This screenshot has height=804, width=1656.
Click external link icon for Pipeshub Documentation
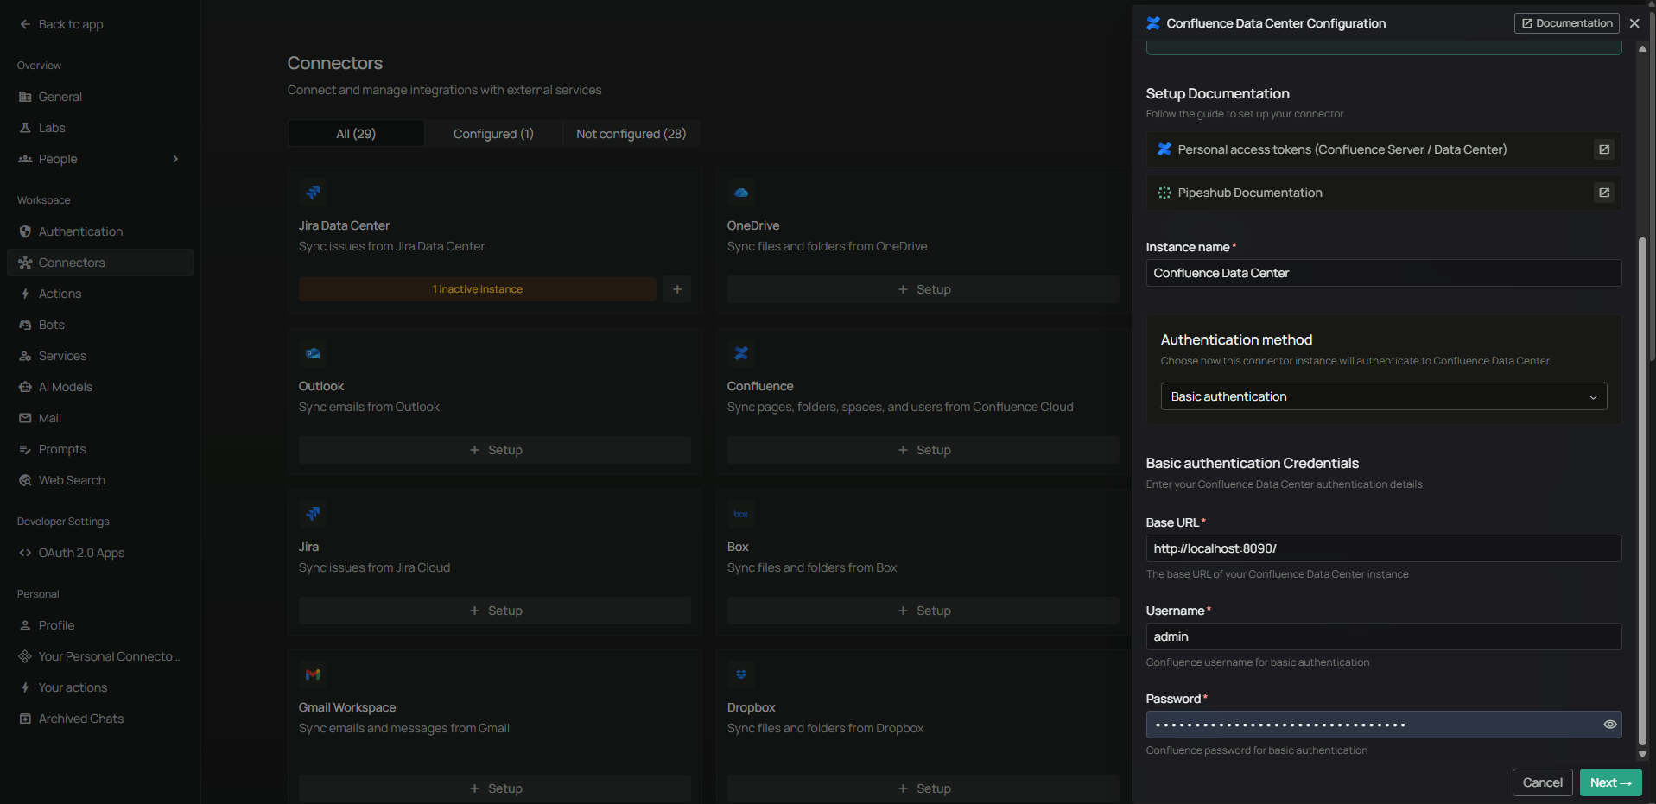pyautogui.click(x=1604, y=193)
